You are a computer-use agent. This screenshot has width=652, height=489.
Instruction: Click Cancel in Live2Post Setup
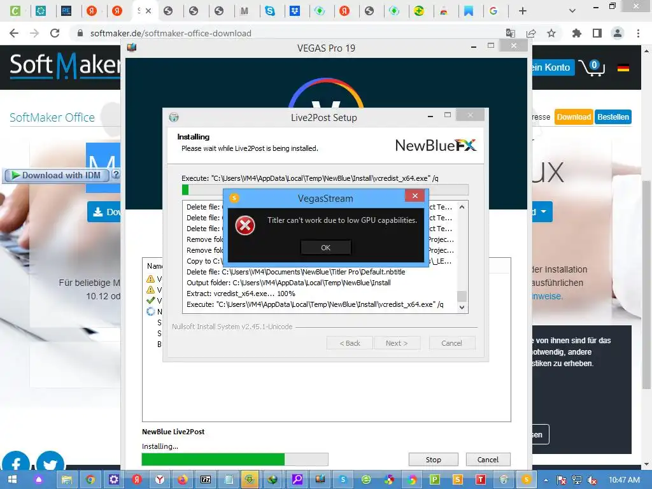click(451, 343)
